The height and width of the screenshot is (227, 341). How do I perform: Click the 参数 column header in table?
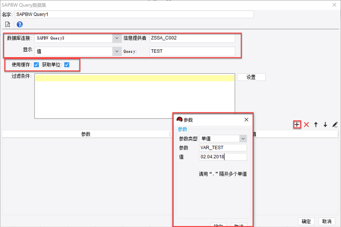coord(86,134)
